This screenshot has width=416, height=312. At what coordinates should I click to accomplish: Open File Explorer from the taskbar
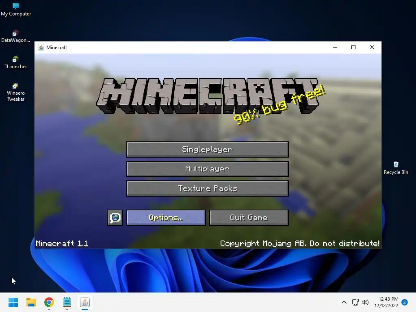(31, 302)
